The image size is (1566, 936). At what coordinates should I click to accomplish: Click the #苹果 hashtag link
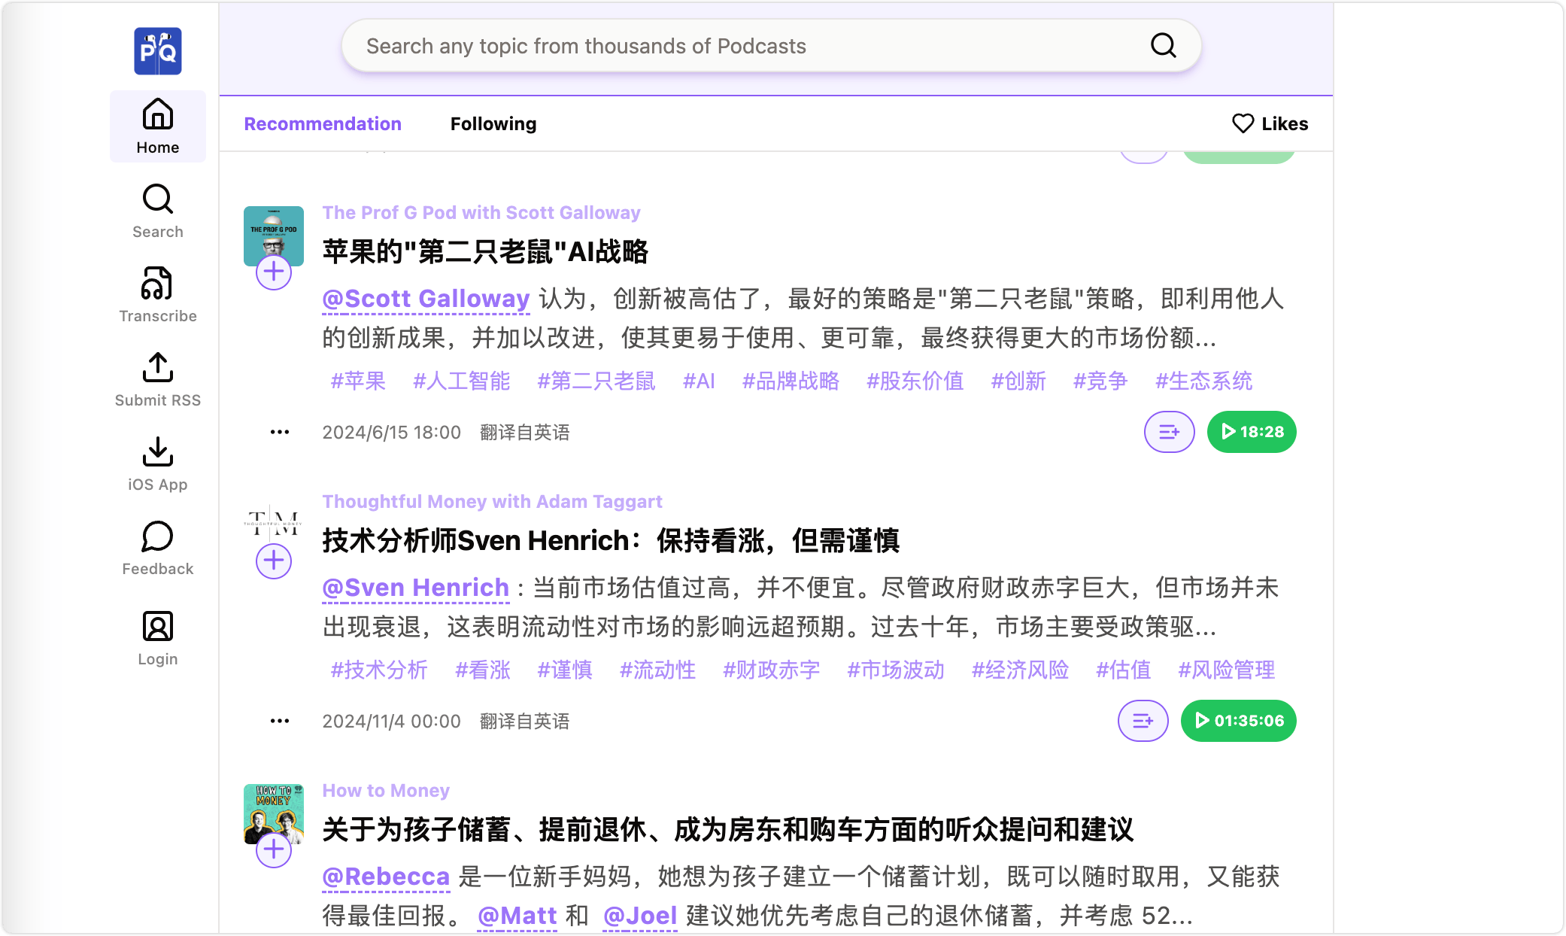click(x=359, y=381)
